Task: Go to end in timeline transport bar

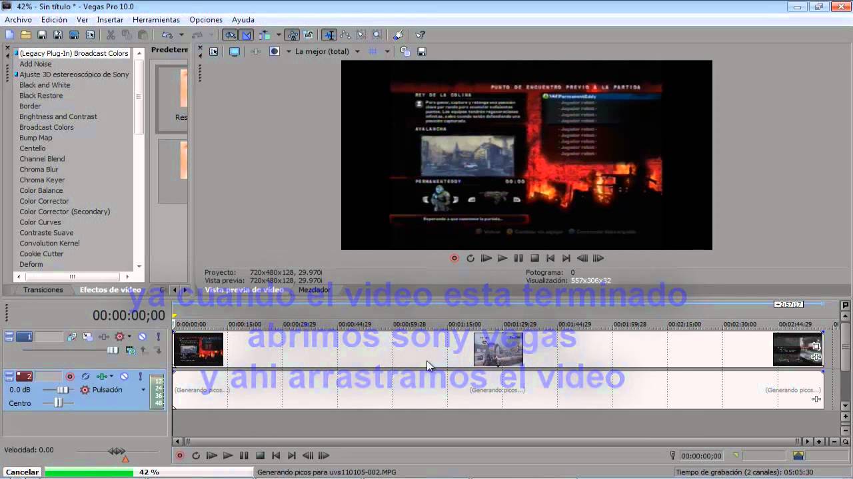Action: click(x=292, y=456)
